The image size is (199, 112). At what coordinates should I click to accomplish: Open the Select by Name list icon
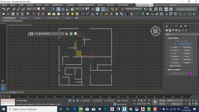(x=44, y=9)
